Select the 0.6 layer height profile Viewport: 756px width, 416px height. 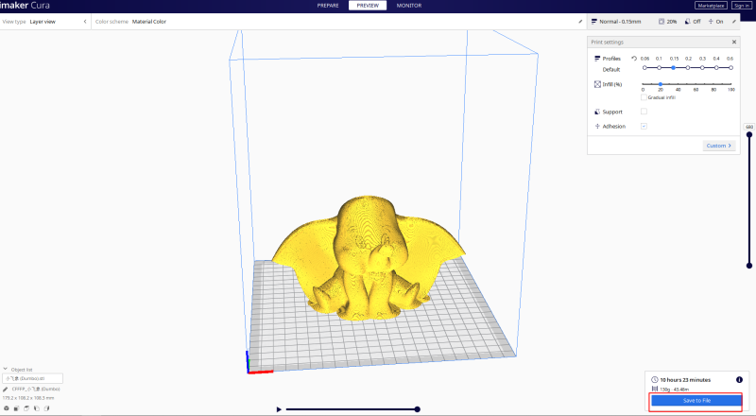coord(730,67)
